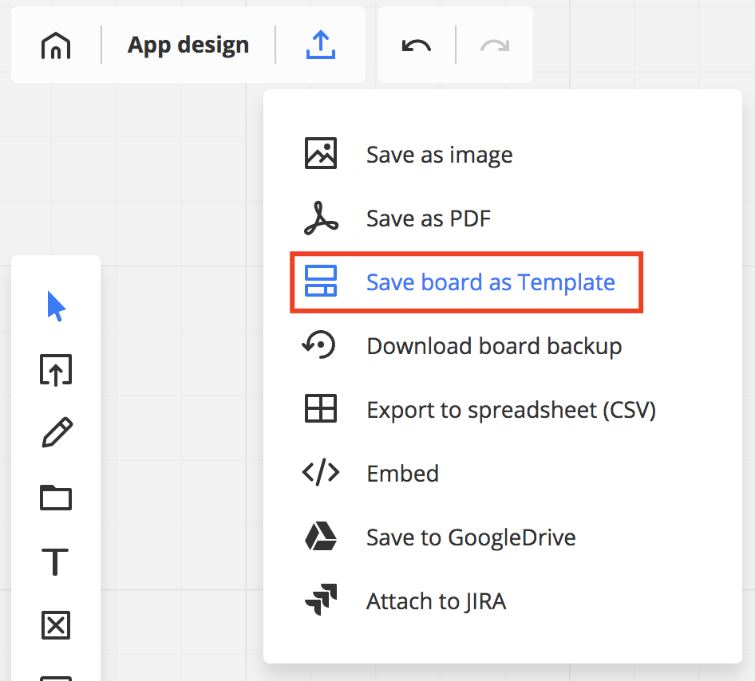Undo the last action
The width and height of the screenshot is (755, 681).
point(416,45)
